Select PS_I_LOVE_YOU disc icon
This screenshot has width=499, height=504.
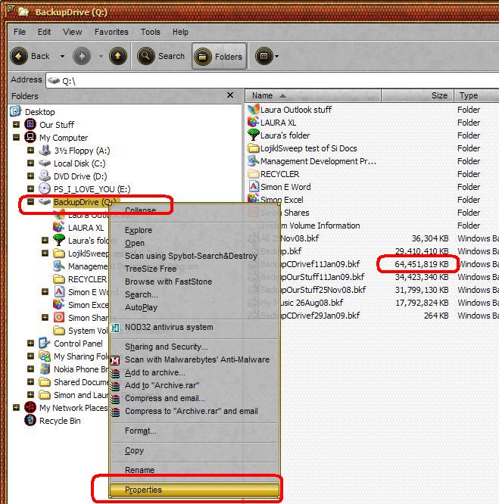click(45, 189)
